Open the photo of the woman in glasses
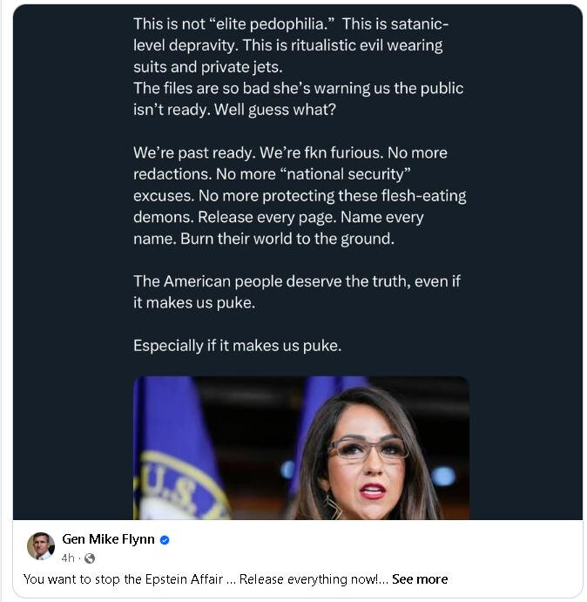 coord(300,448)
